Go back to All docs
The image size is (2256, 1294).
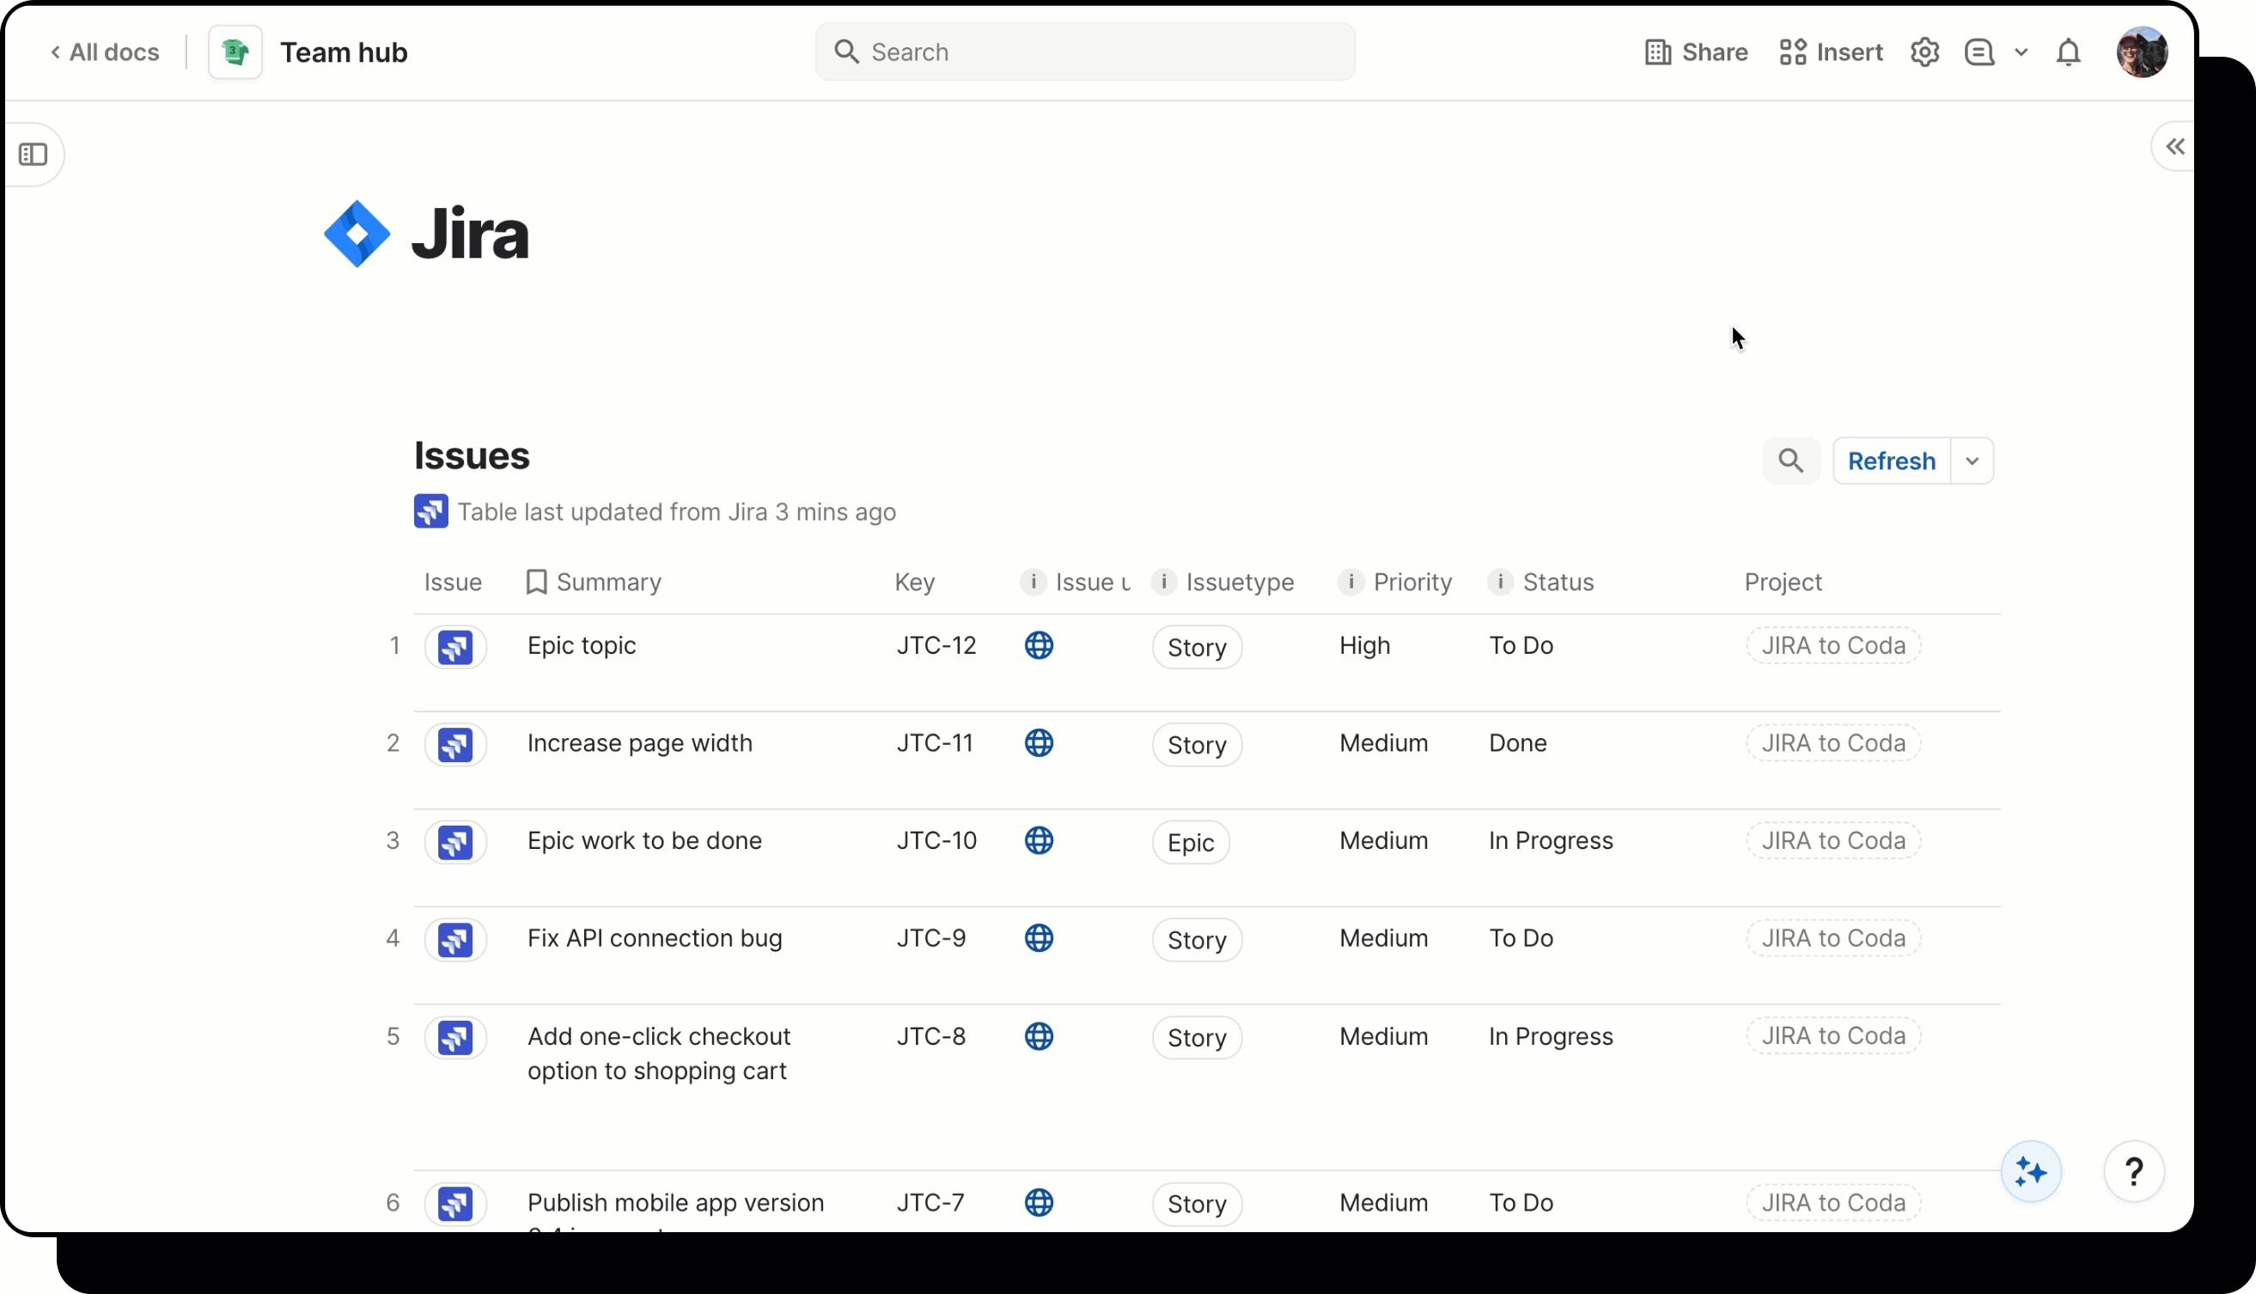(105, 52)
